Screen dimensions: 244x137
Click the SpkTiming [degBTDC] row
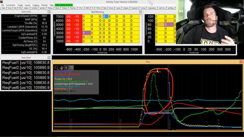(x=26, y=45)
